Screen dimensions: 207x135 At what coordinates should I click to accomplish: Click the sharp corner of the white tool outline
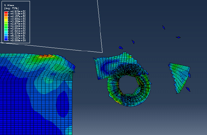pos(102,52)
